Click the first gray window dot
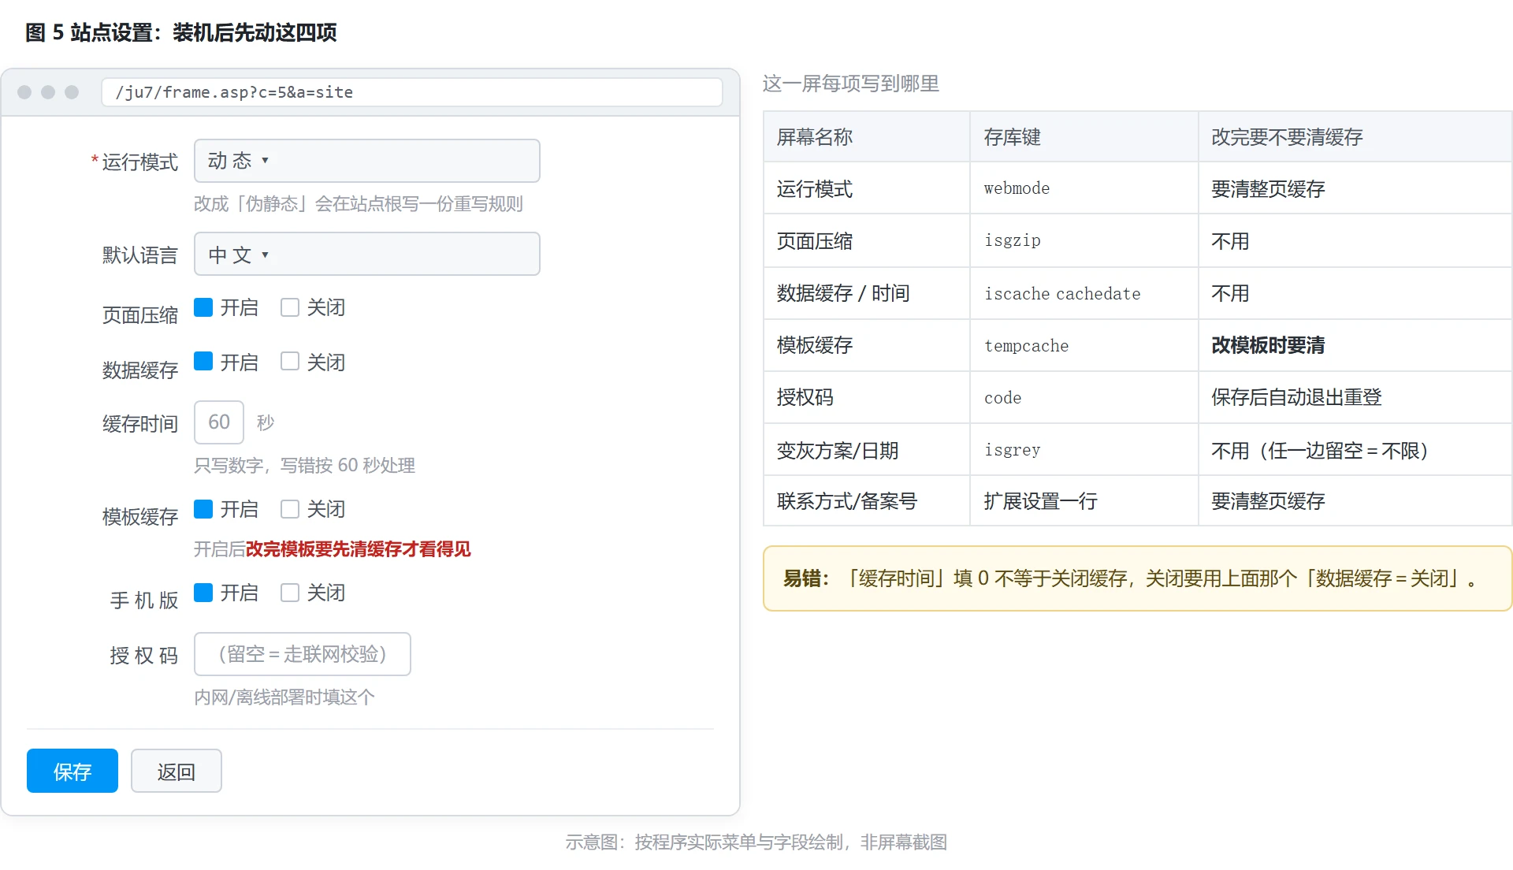The width and height of the screenshot is (1513, 870). tap(24, 92)
